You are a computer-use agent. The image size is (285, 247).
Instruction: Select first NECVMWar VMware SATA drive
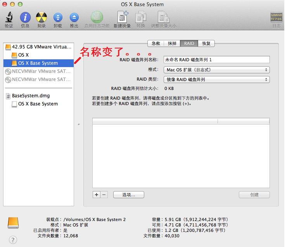click(x=38, y=71)
